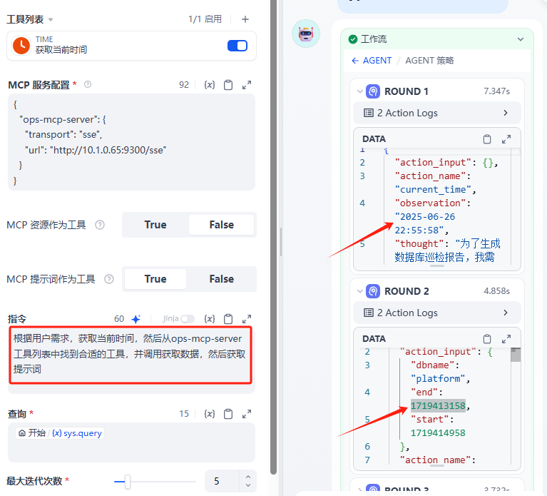Expand the MCP 服务配置 editor to fullscreen
Viewport: 547px width, 496px height.
(247, 85)
